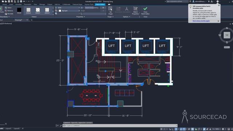Expand the Options panel dropdown
Image resolution: width=233 pixels, height=131 pixels.
coord(126,17)
